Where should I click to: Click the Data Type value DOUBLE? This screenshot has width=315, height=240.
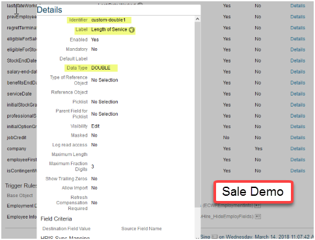point(101,68)
